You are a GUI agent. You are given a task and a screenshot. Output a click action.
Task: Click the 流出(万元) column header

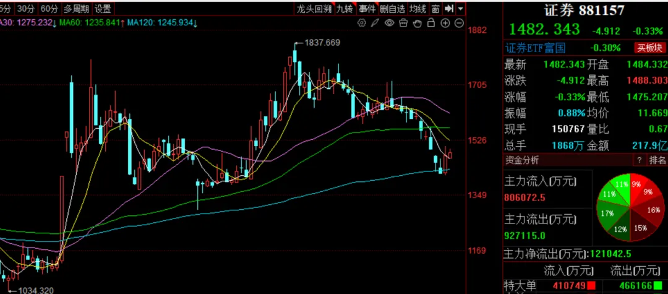tap(636, 270)
